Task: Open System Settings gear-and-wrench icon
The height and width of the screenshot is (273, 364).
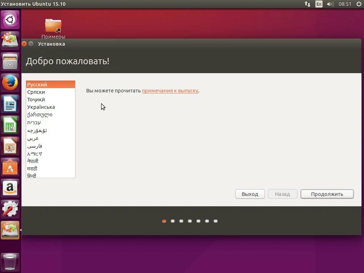Action: click(x=10, y=209)
